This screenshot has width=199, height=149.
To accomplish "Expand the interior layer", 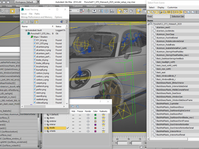I will [x=45, y=125].
